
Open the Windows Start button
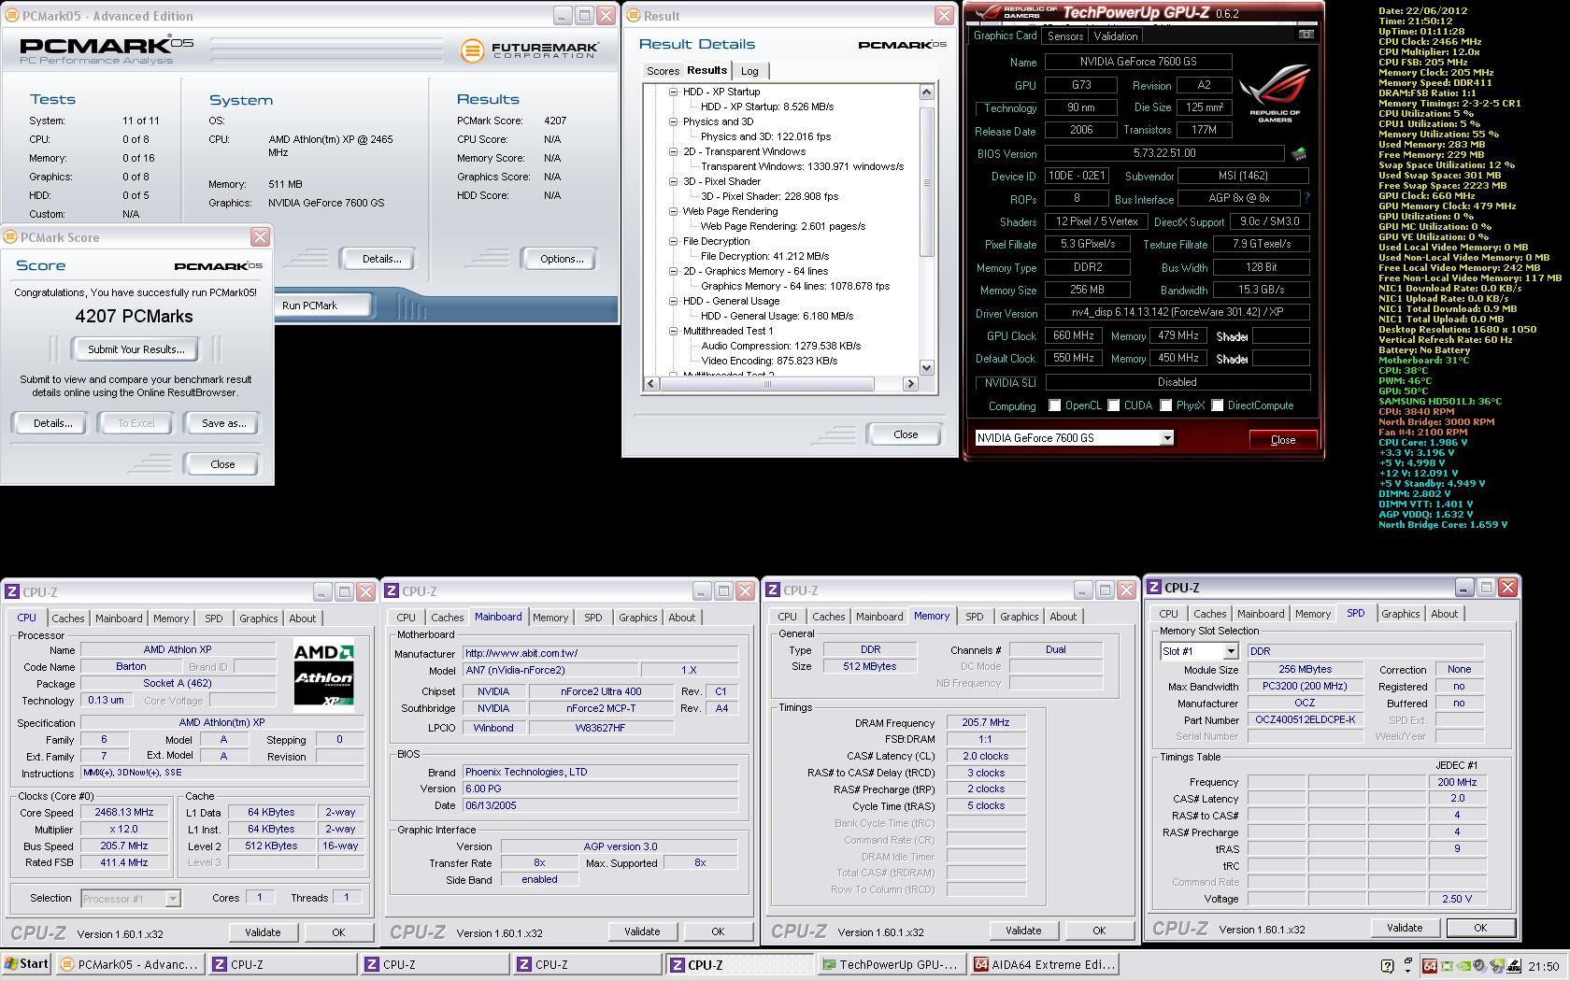(27, 964)
